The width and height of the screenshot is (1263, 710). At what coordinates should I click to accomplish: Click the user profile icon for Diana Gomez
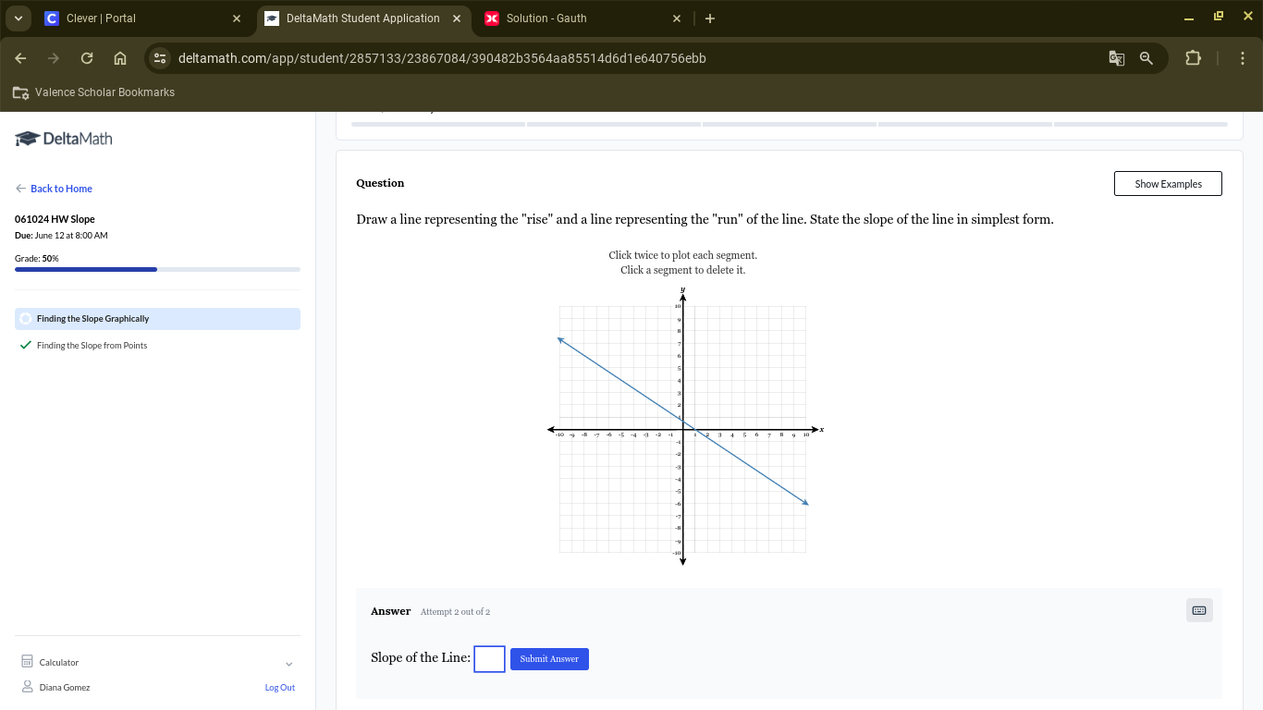27,687
